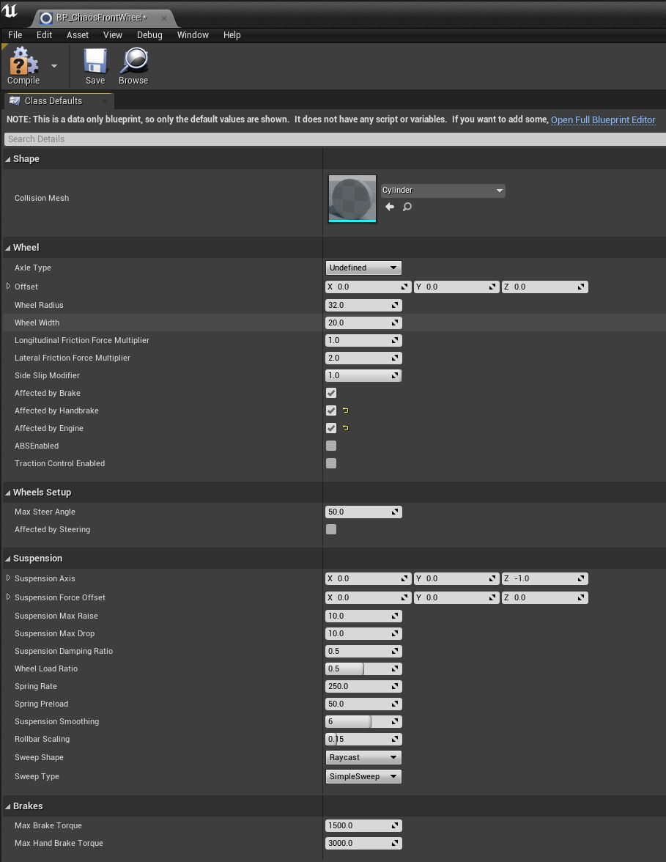The height and width of the screenshot is (862, 666).
Task: Toggle Affected by Steering checkbox
Action: tap(331, 529)
